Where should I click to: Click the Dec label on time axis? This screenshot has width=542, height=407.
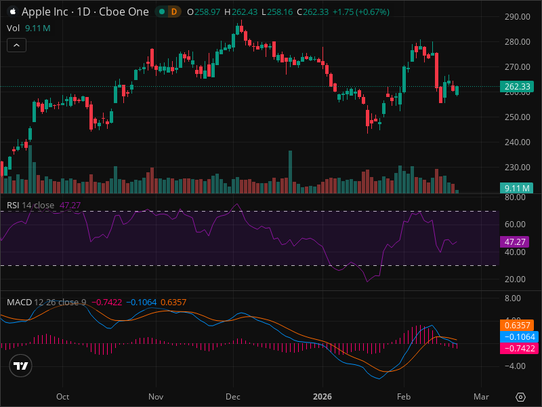pyautogui.click(x=233, y=397)
